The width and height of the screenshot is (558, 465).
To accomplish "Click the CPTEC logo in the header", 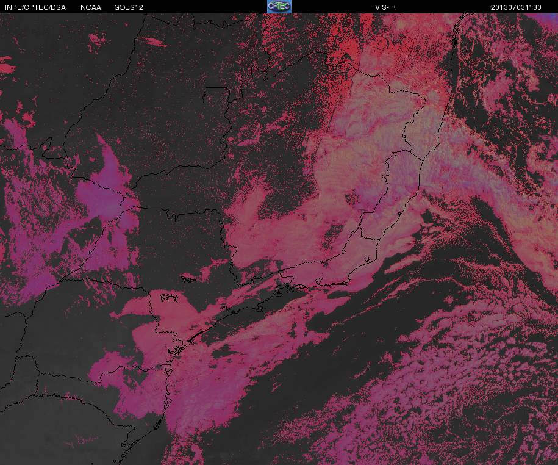I will click(x=279, y=7).
